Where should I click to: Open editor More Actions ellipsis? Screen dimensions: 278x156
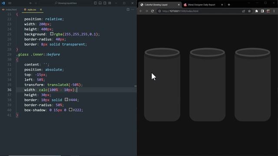click(x=133, y=10)
